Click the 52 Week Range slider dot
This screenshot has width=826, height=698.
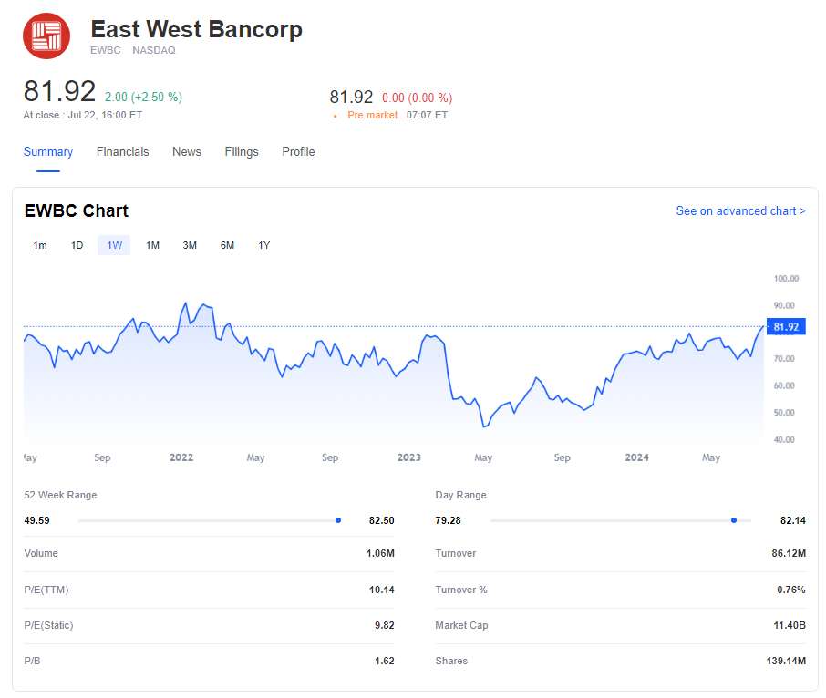338,520
